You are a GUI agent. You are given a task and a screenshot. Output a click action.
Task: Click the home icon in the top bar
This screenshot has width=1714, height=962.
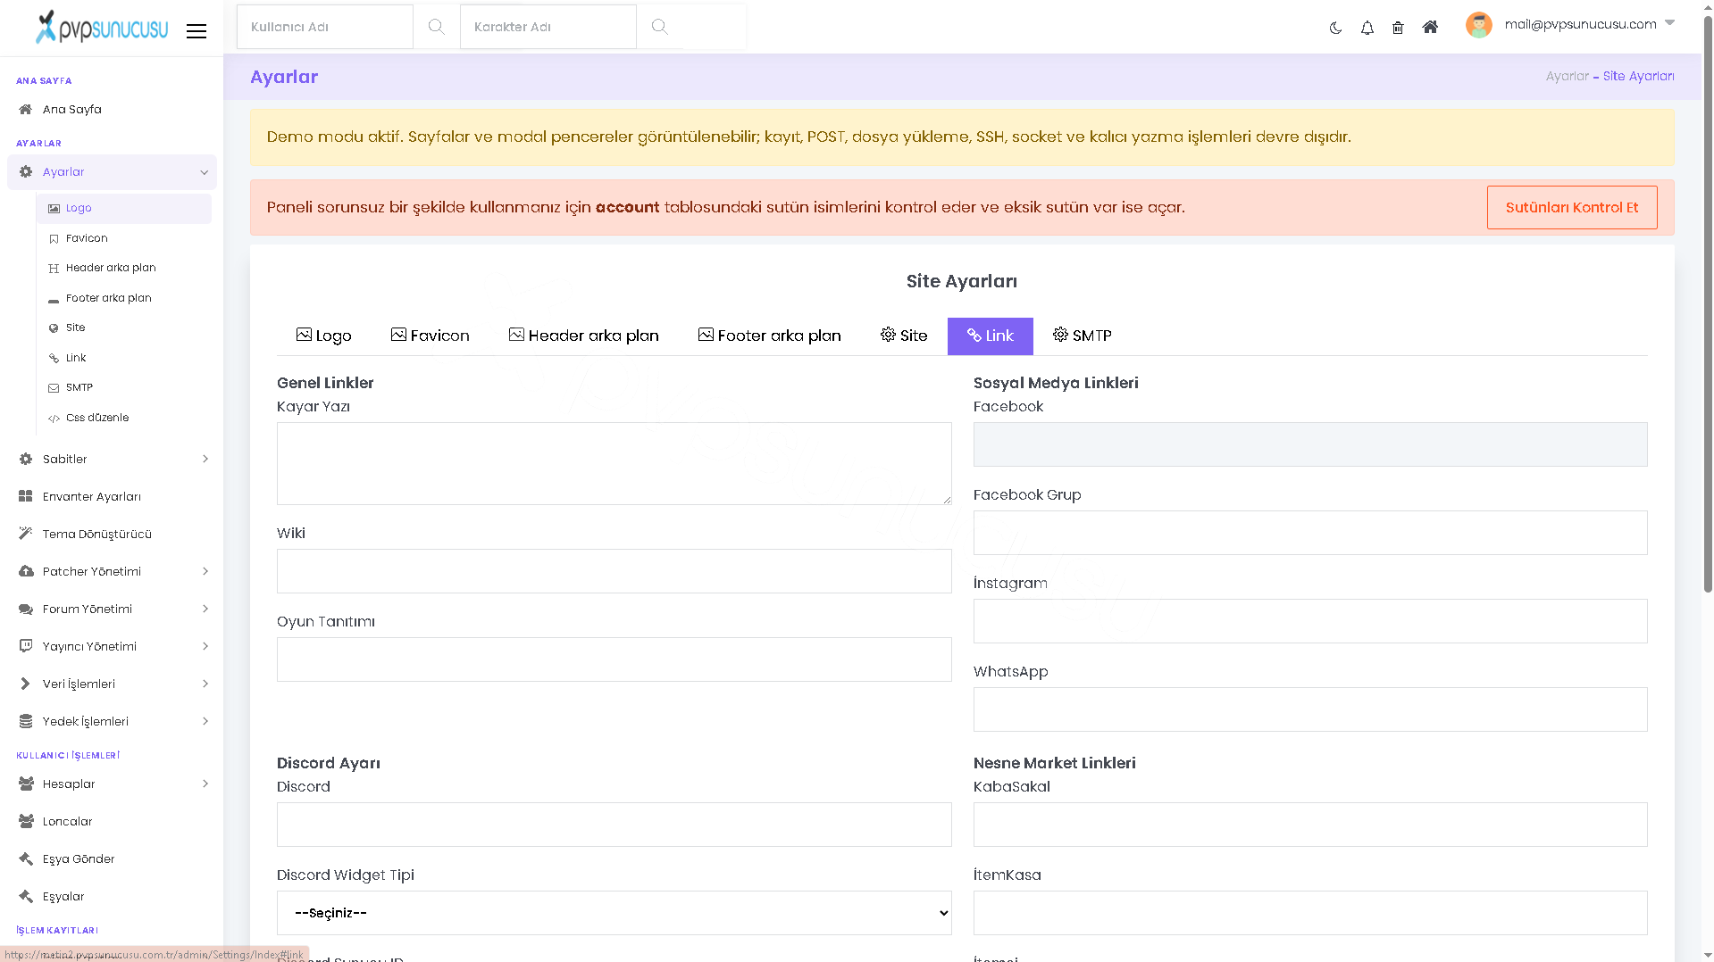tap(1430, 28)
